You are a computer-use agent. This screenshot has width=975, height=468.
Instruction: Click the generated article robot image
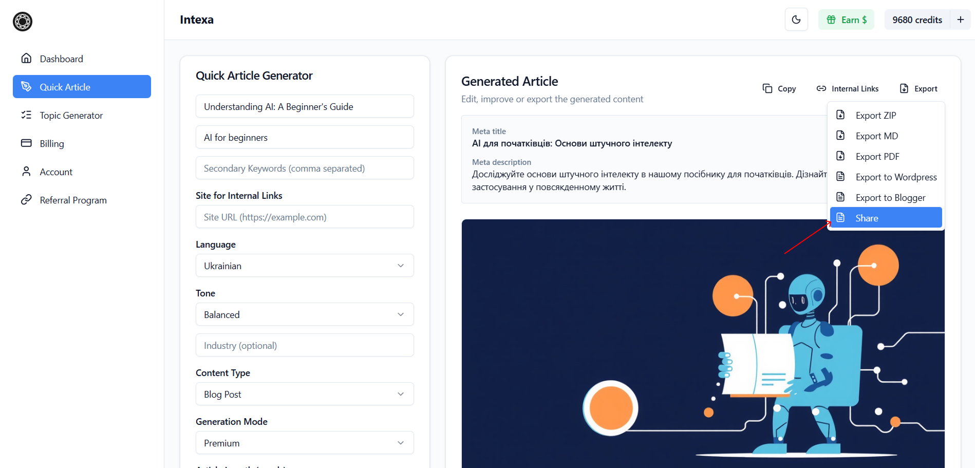tap(642, 349)
